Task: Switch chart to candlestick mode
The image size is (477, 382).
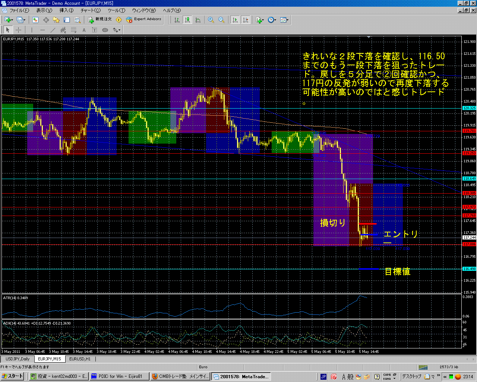Action: (187, 20)
